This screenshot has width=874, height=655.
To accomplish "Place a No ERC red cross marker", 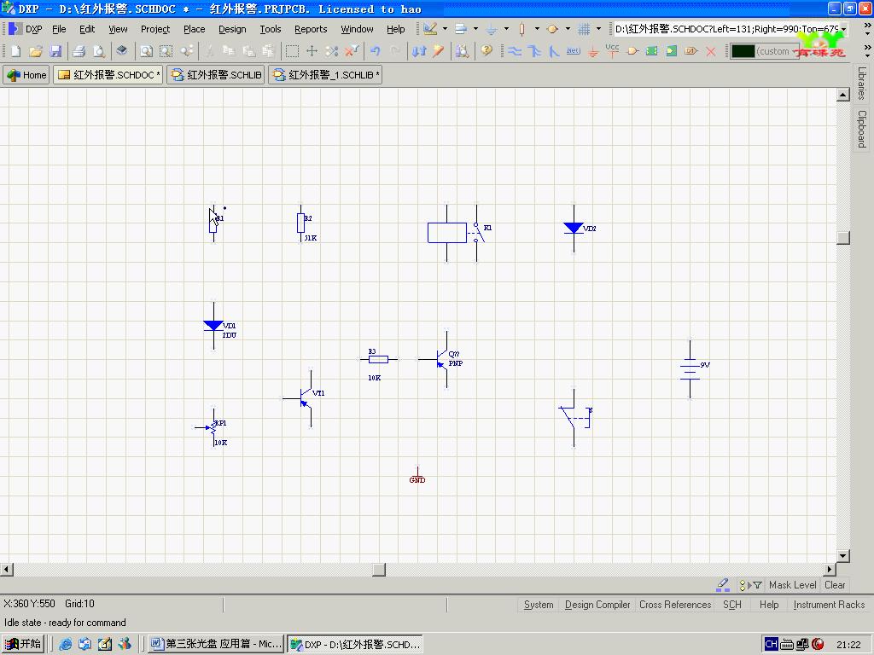I will click(x=711, y=51).
